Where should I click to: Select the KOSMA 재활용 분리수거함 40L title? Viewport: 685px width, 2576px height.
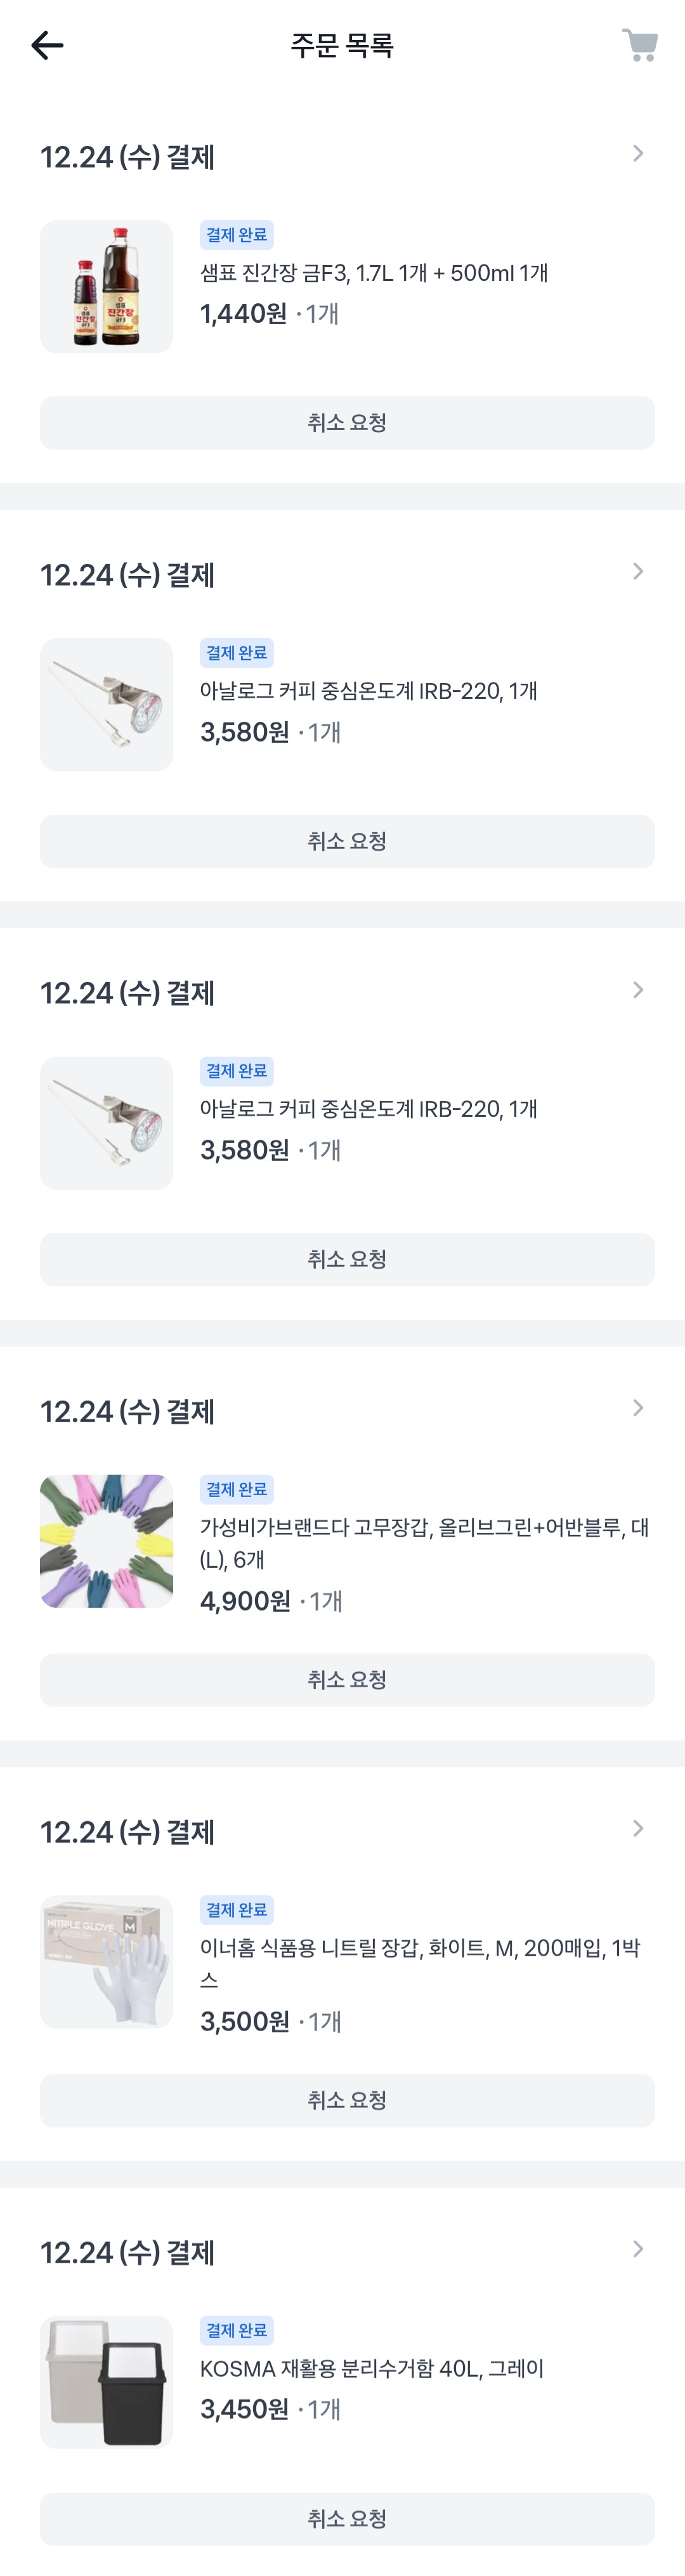click(x=372, y=2368)
